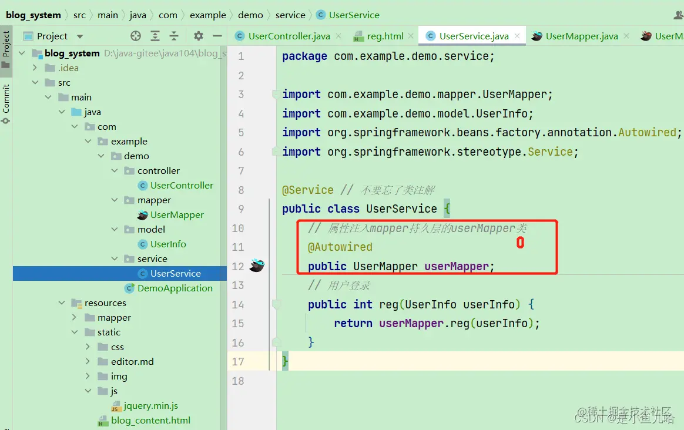
Task: Hide the Project panel with minus icon
Action: [217, 36]
